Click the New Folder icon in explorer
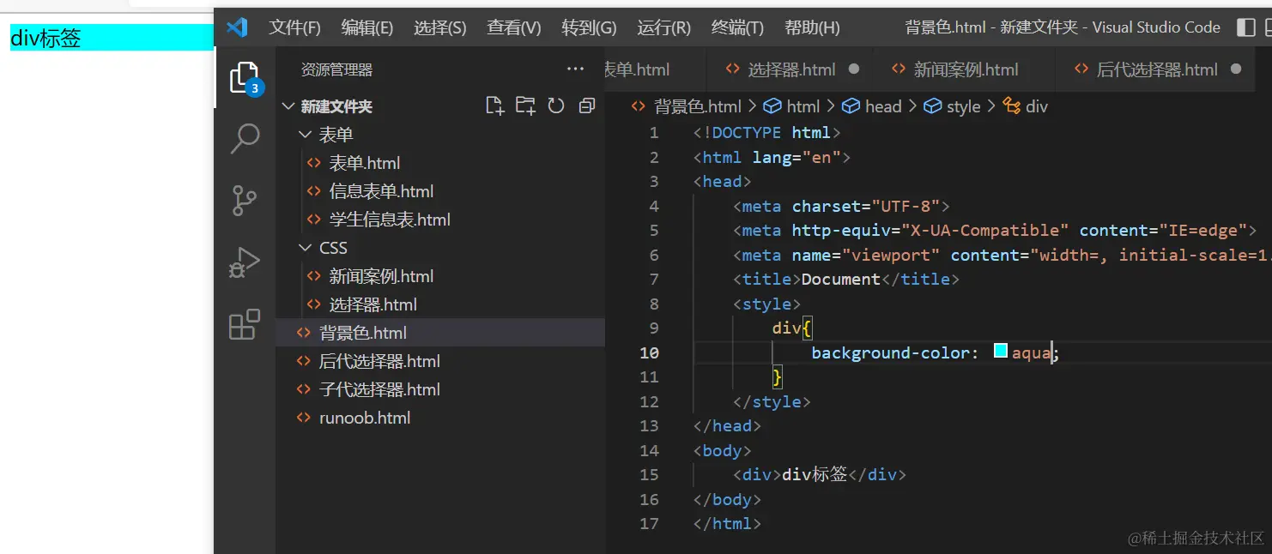The width and height of the screenshot is (1272, 554). click(525, 105)
